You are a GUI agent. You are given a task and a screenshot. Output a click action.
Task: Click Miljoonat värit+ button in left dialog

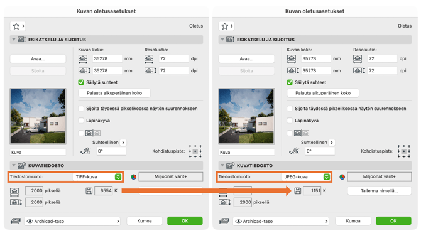pyautogui.click(x=171, y=176)
